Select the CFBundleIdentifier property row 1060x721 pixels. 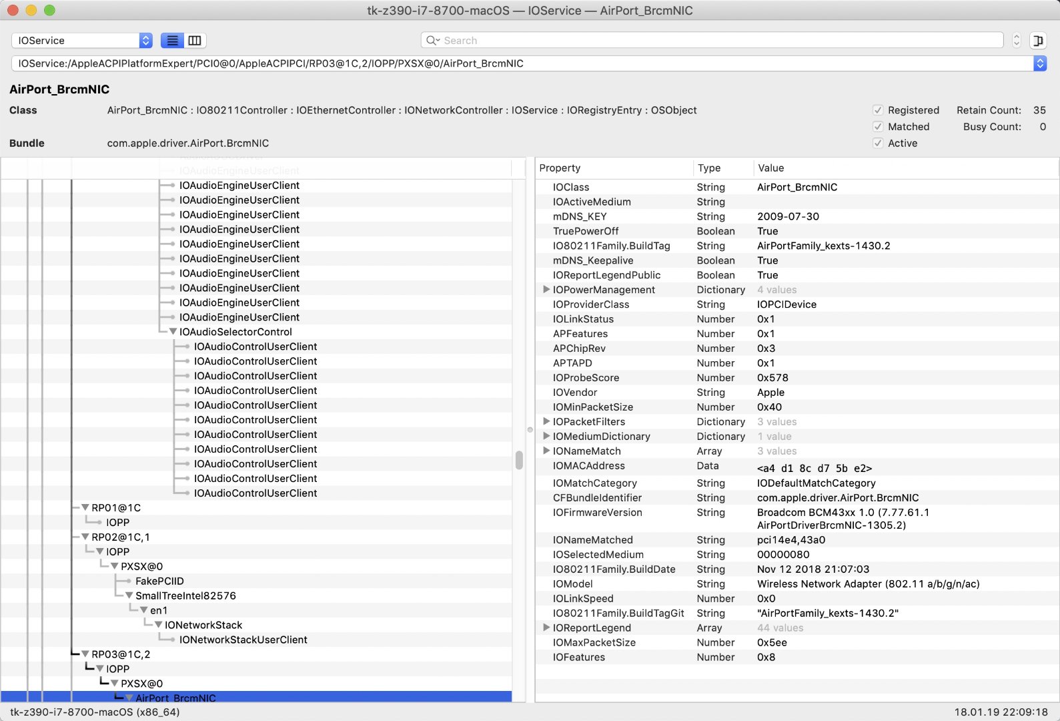point(797,498)
